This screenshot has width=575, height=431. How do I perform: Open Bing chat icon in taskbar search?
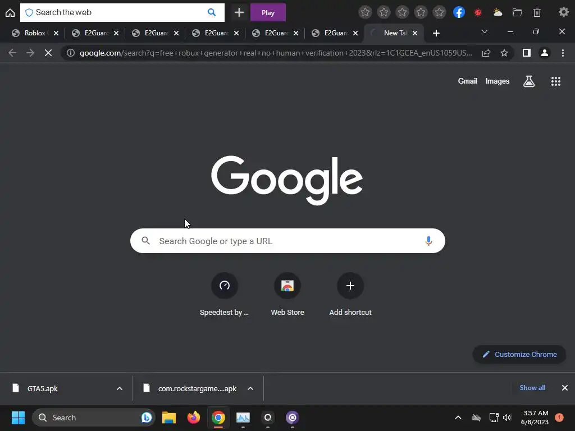pyautogui.click(x=147, y=418)
